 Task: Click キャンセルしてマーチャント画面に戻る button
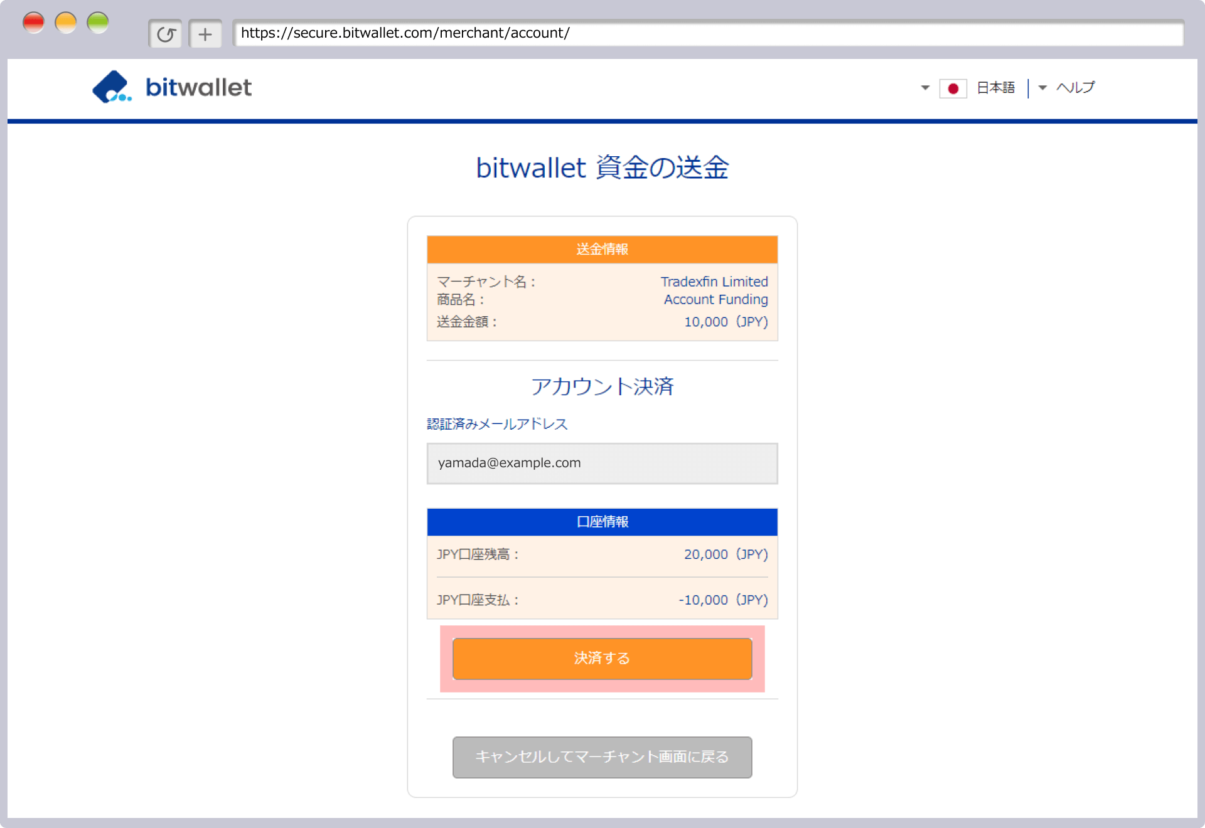(602, 757)
